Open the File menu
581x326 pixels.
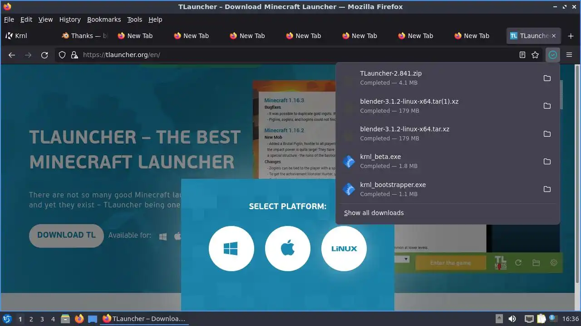point(9,19)
